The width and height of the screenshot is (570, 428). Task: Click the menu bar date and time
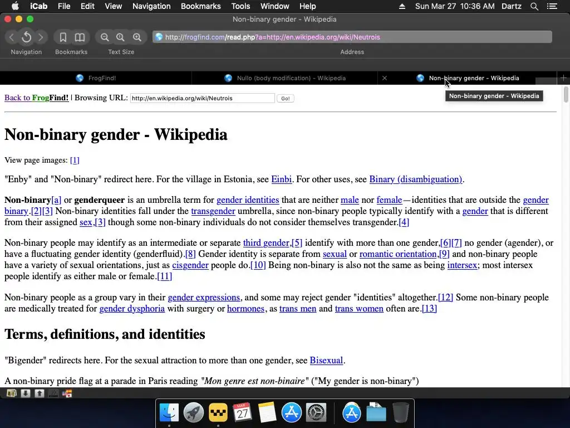[x=455, y=6]
